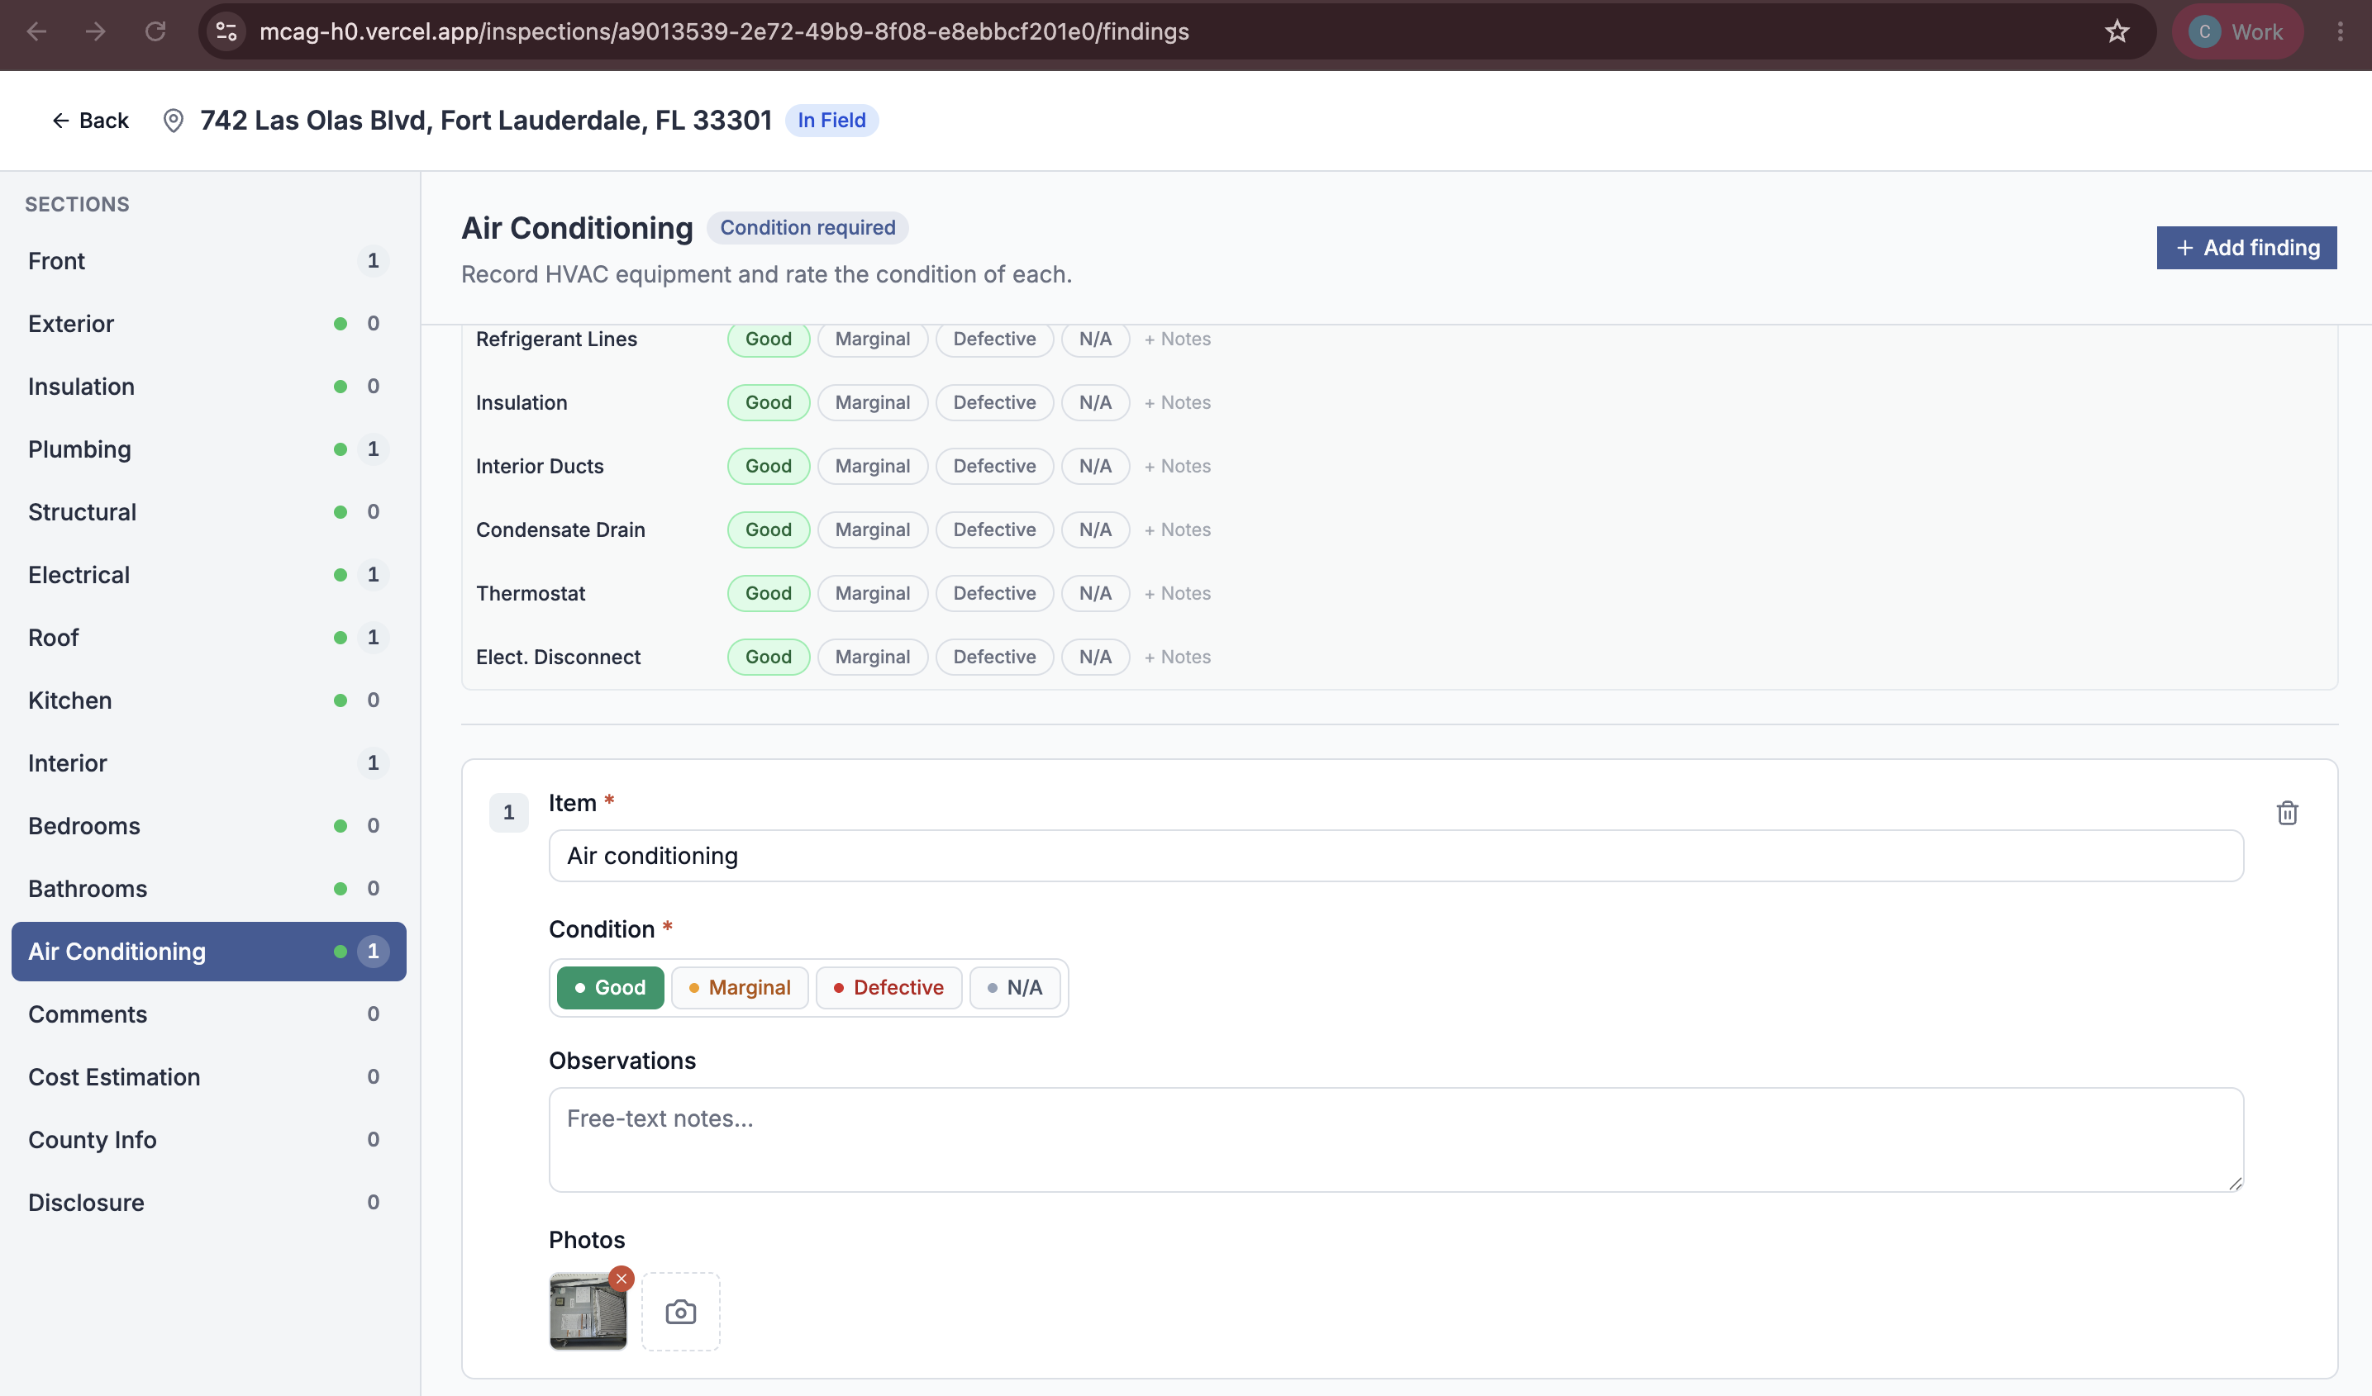Set Elect. Disconnect to N/A
This screenshot has width=2372, height=1396.
[x=1095, y=657]
